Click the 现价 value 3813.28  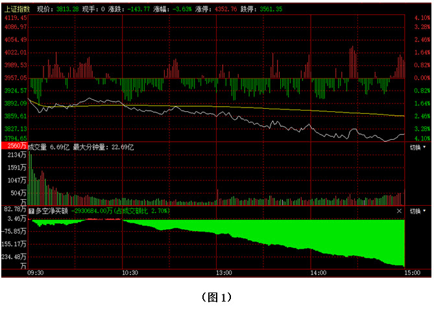click(x=67, y=10)
